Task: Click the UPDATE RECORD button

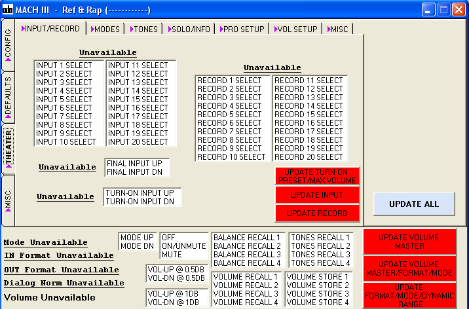Action: tap(317, 213)
